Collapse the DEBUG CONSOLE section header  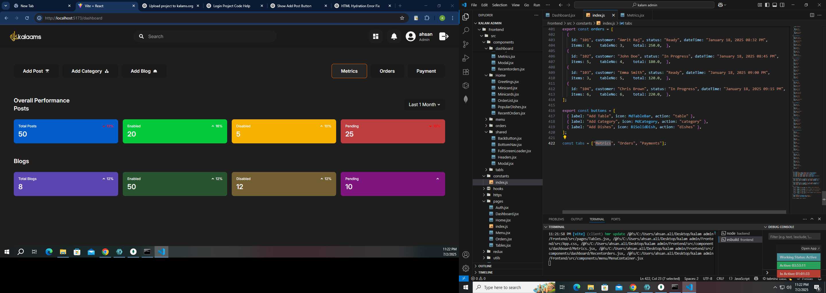[x=780, y=227]
